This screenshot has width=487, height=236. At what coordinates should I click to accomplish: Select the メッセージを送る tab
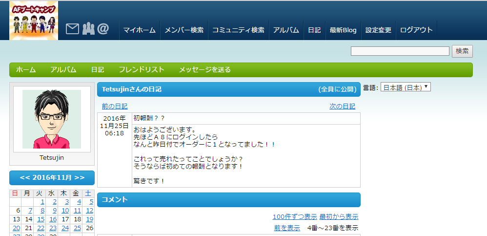click(x=204, y=70)
